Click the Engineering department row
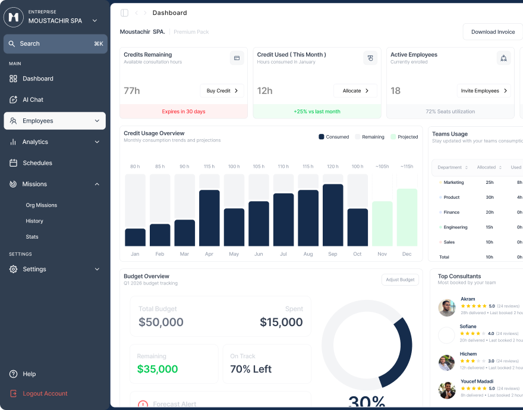This screenshot has width=523, height=410. point(480,227)
